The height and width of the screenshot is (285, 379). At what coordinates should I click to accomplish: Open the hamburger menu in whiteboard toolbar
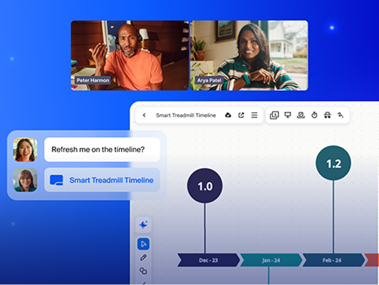click(254, 115)
